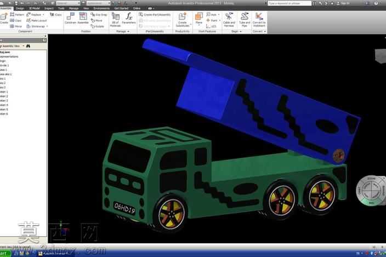This screenshot has height=257, width=386.
Task: Click the Windows Start button
Action: coord(5,254)
